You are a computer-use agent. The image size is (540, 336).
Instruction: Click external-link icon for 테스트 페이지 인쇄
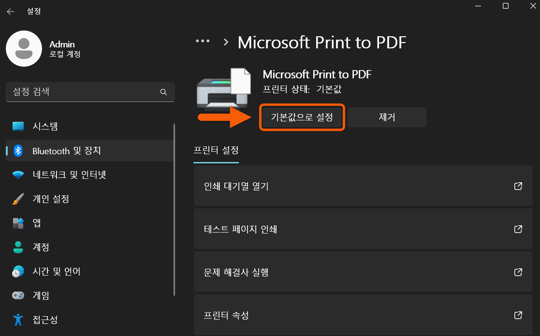(x=518, y=229)
